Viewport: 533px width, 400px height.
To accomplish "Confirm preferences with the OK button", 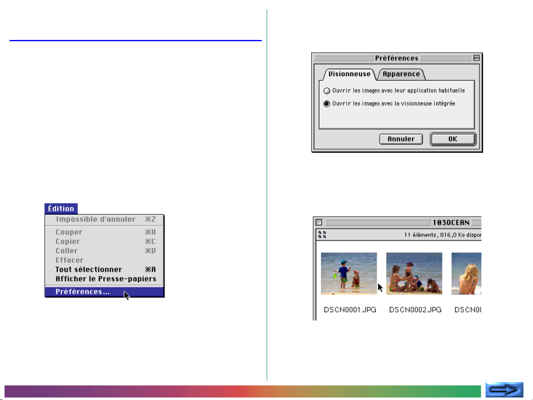I will pyautogui.click(x=453, y=139).
